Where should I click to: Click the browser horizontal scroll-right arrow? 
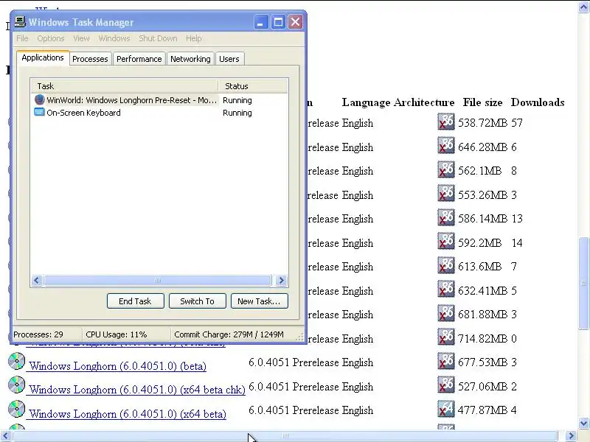pyautogui.click(x=571, y=436)
